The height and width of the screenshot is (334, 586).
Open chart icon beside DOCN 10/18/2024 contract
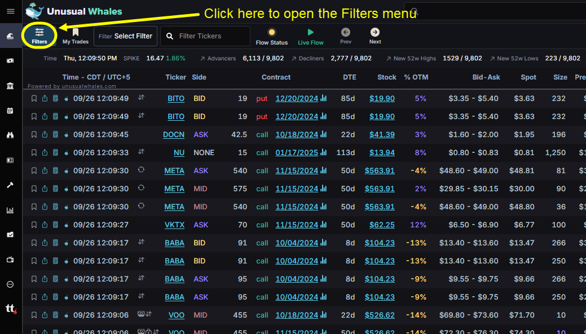324,135
